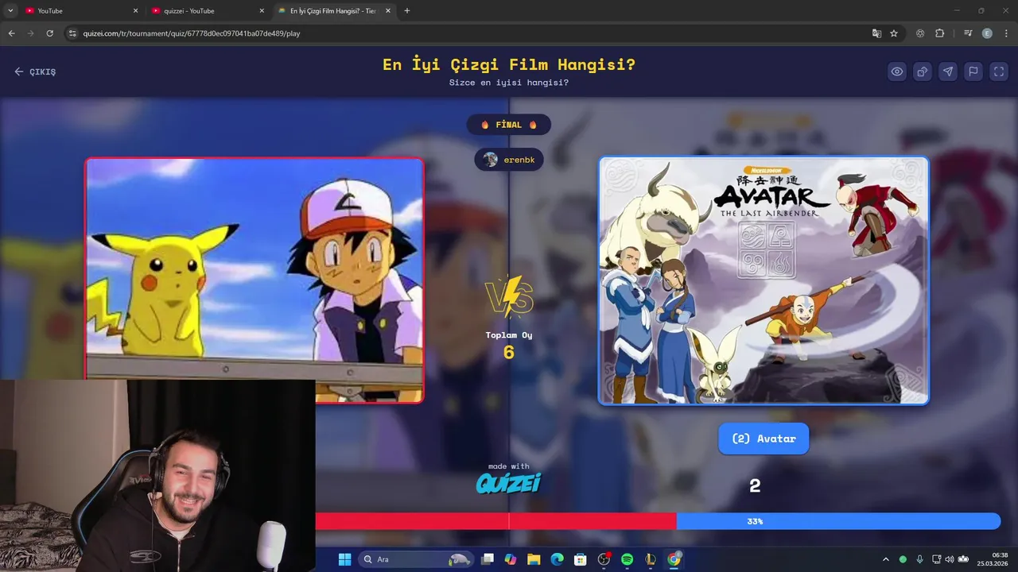Close the En İyi Çizgi Film tab

[x=388, y=11]
